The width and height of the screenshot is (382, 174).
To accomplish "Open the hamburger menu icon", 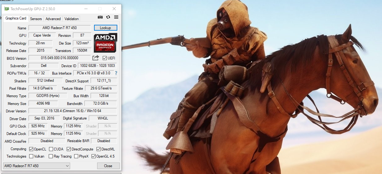I will click(116, 17).
